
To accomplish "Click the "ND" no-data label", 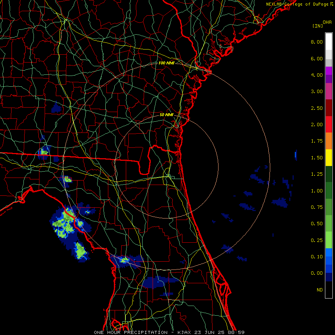I will point(320,290).
